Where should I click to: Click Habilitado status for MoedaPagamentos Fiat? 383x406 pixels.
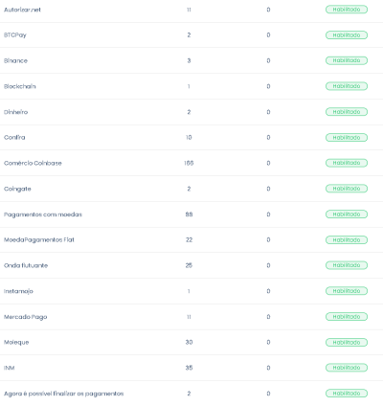click(347, 240)
